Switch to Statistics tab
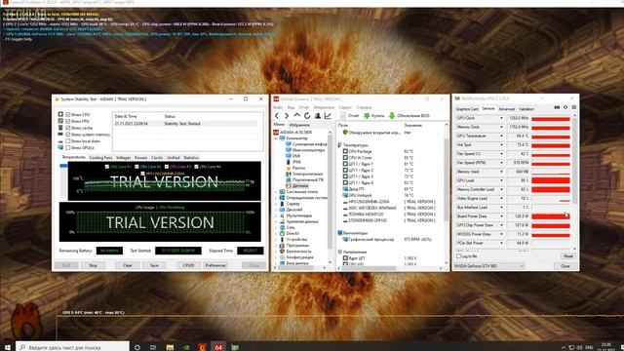 tap(191, 158)
